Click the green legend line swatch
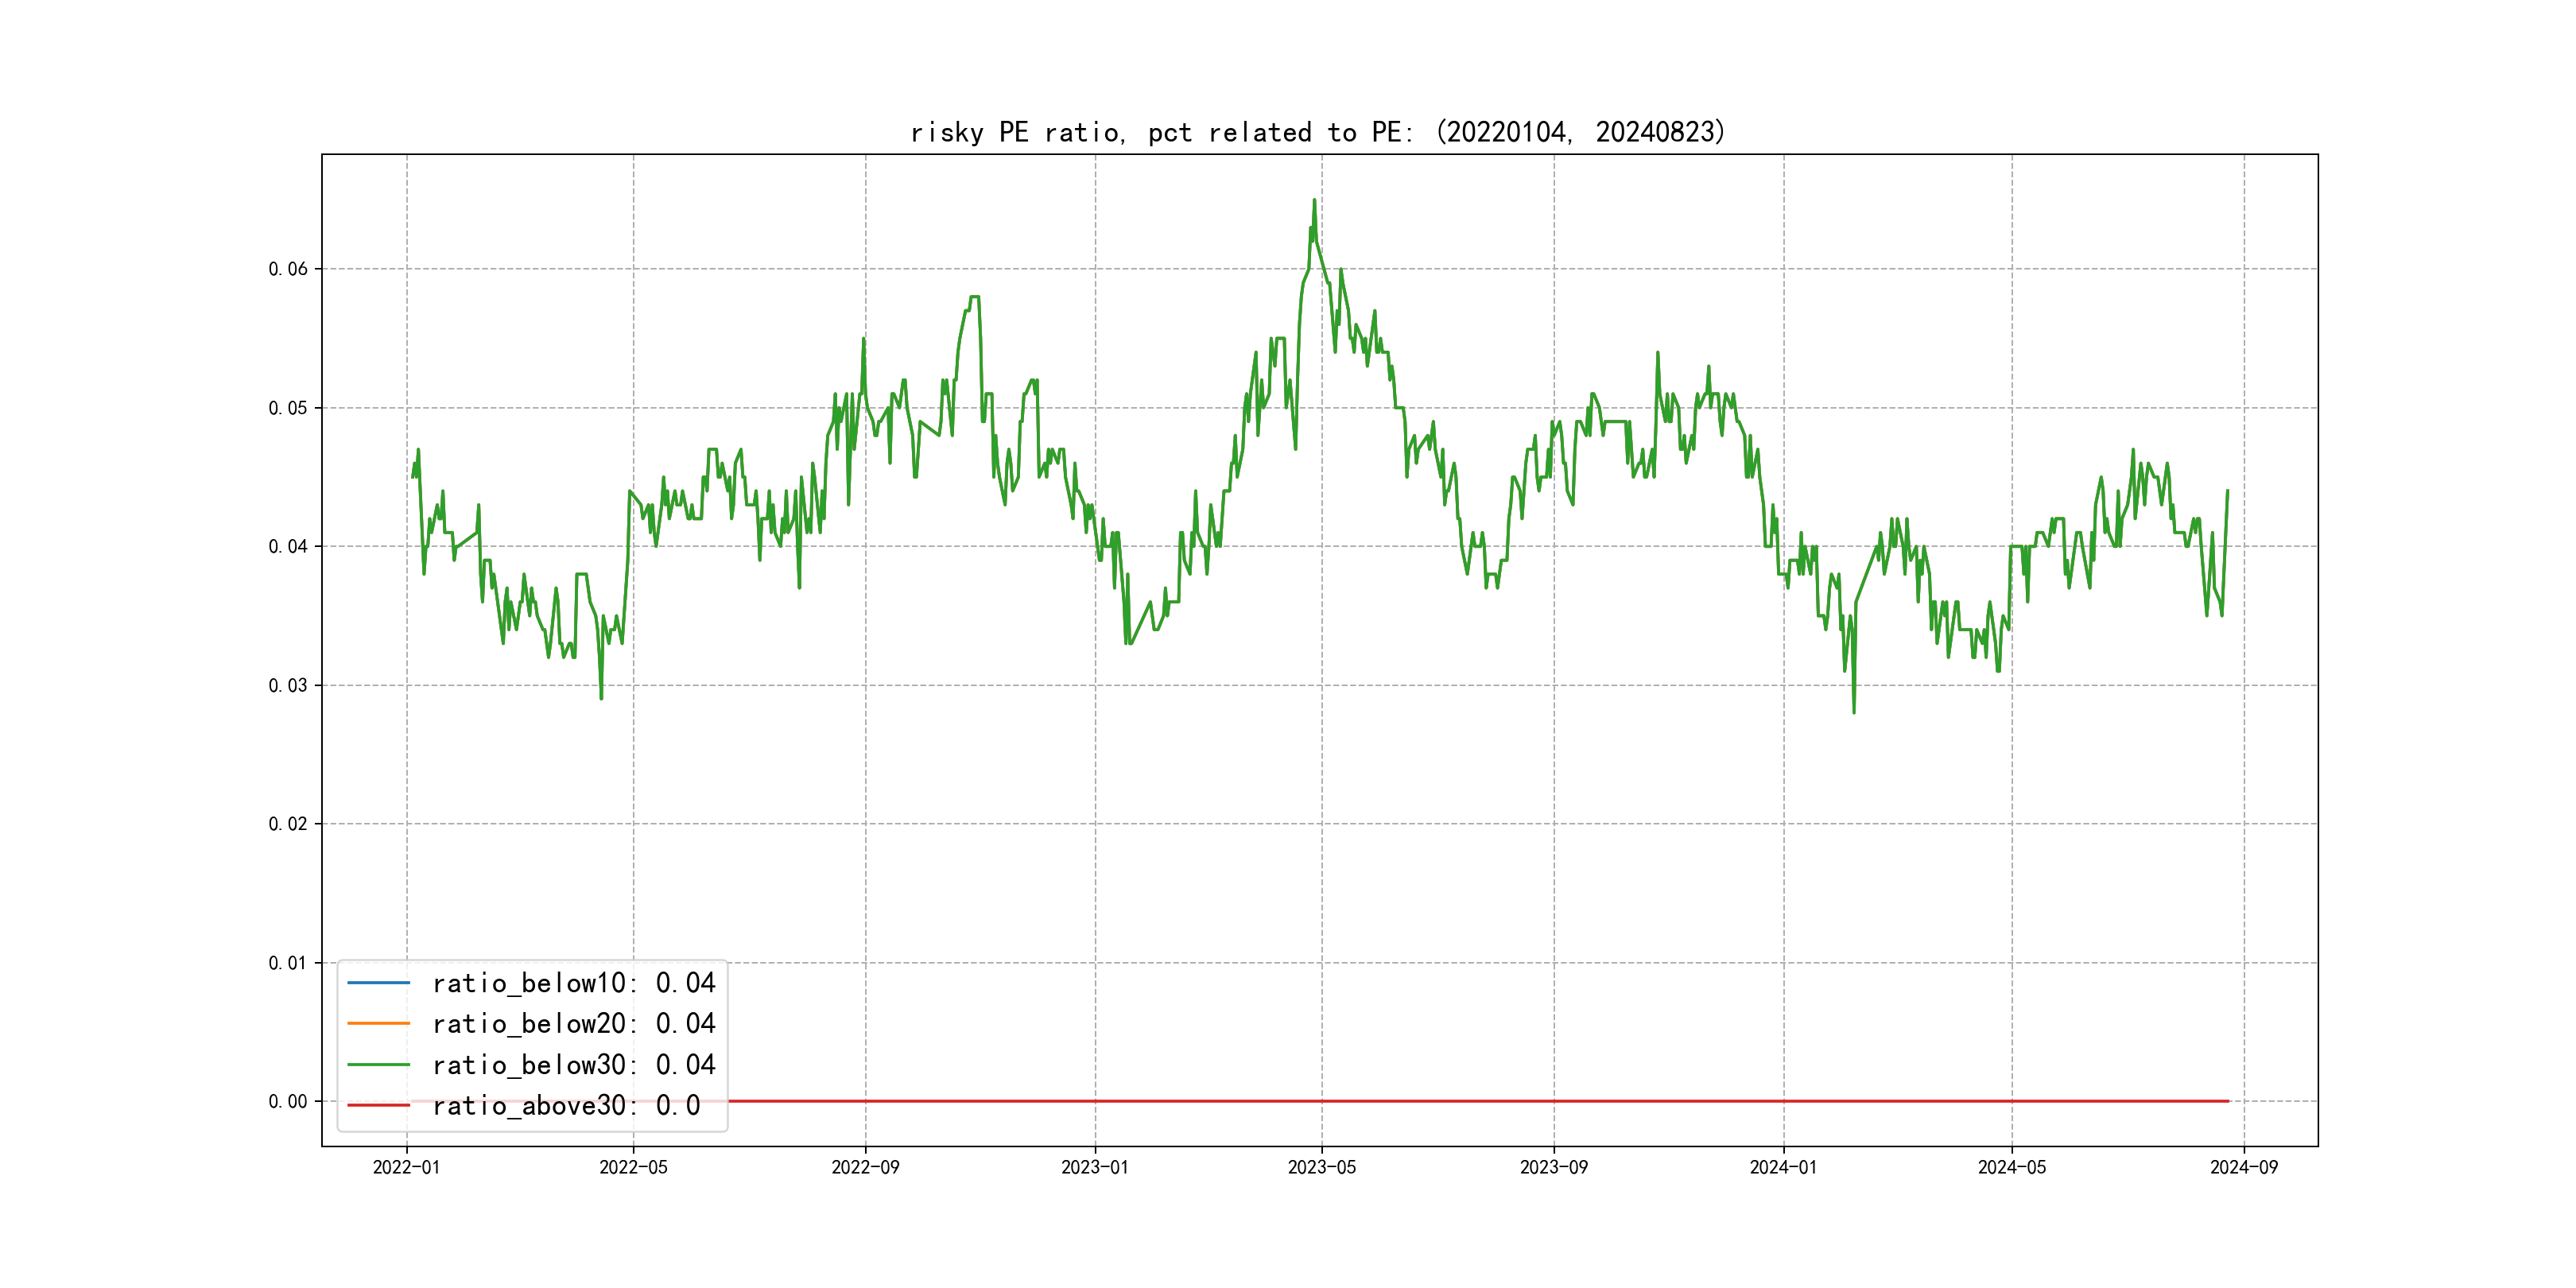2576x1288 pixels. pos(378,1065)
